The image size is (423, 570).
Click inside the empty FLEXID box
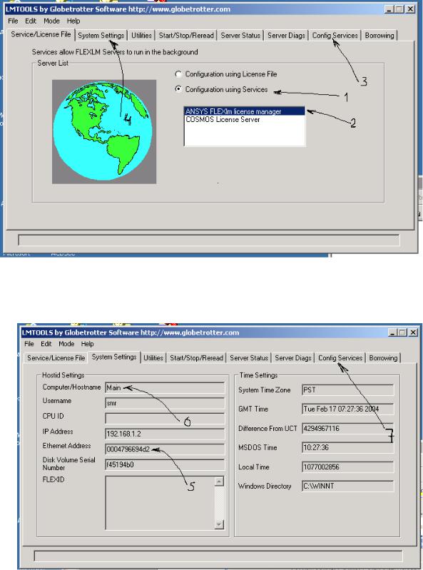(160, 503)
